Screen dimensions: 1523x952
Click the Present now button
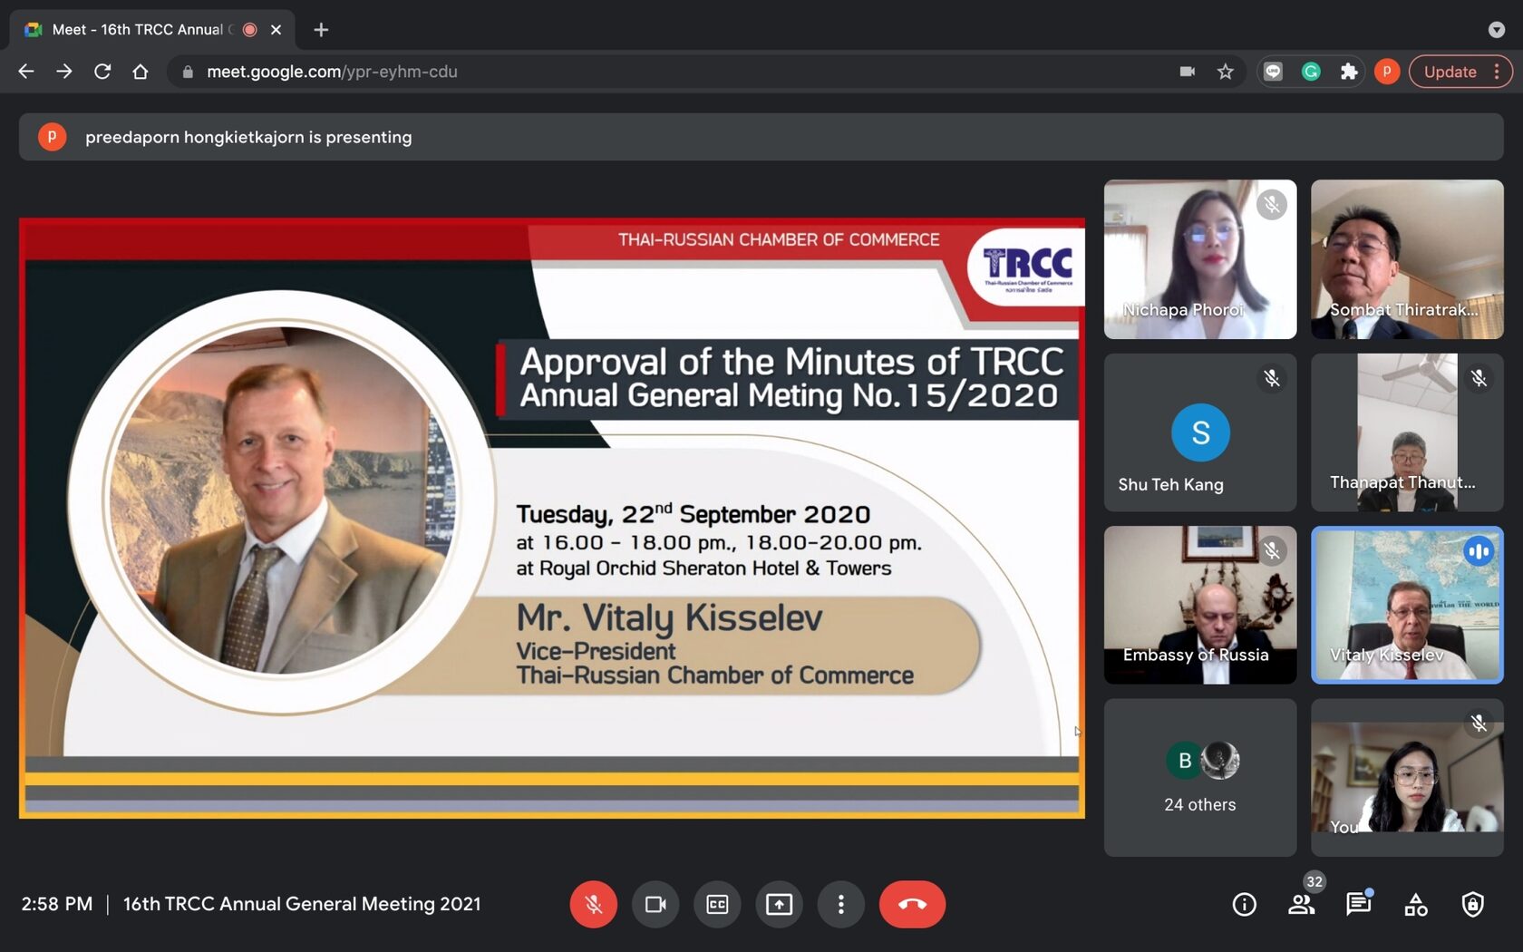tap(779, 904)
